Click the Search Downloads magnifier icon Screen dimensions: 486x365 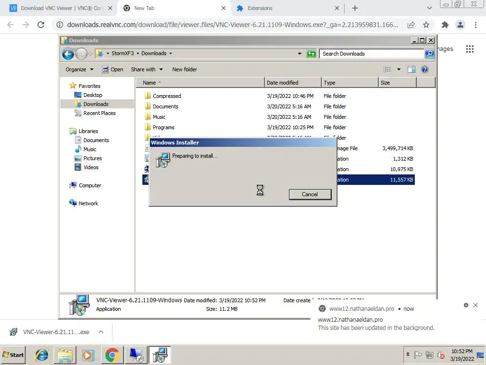tap(429, 54)
